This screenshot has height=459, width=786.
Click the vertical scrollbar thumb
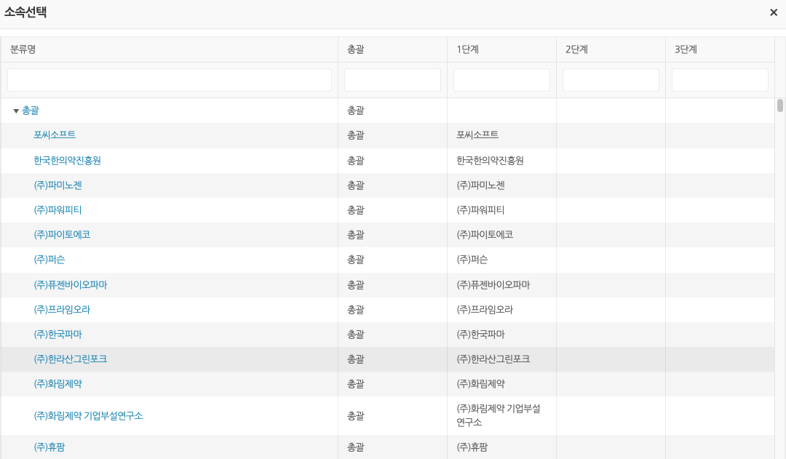(780, 105)
